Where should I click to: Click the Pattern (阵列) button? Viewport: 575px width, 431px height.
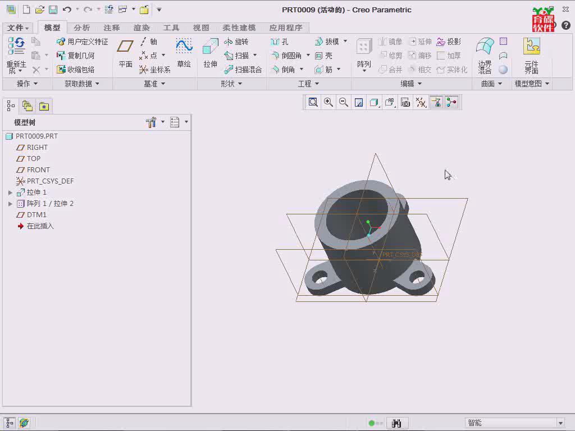click(364, 55)
